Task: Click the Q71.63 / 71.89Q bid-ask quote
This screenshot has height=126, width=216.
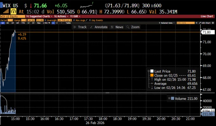Action: coord(122,5)
